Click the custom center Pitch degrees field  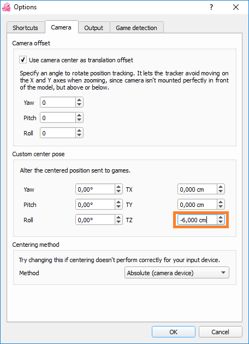pyautogui.click(x=96, y=205)
